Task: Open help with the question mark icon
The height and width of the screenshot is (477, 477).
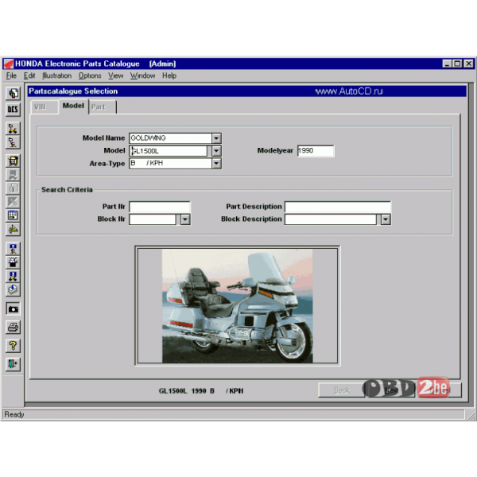Action: point(13,346)
